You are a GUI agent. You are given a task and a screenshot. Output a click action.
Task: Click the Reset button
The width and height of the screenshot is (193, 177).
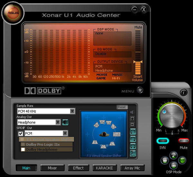(x=122, y=107)
